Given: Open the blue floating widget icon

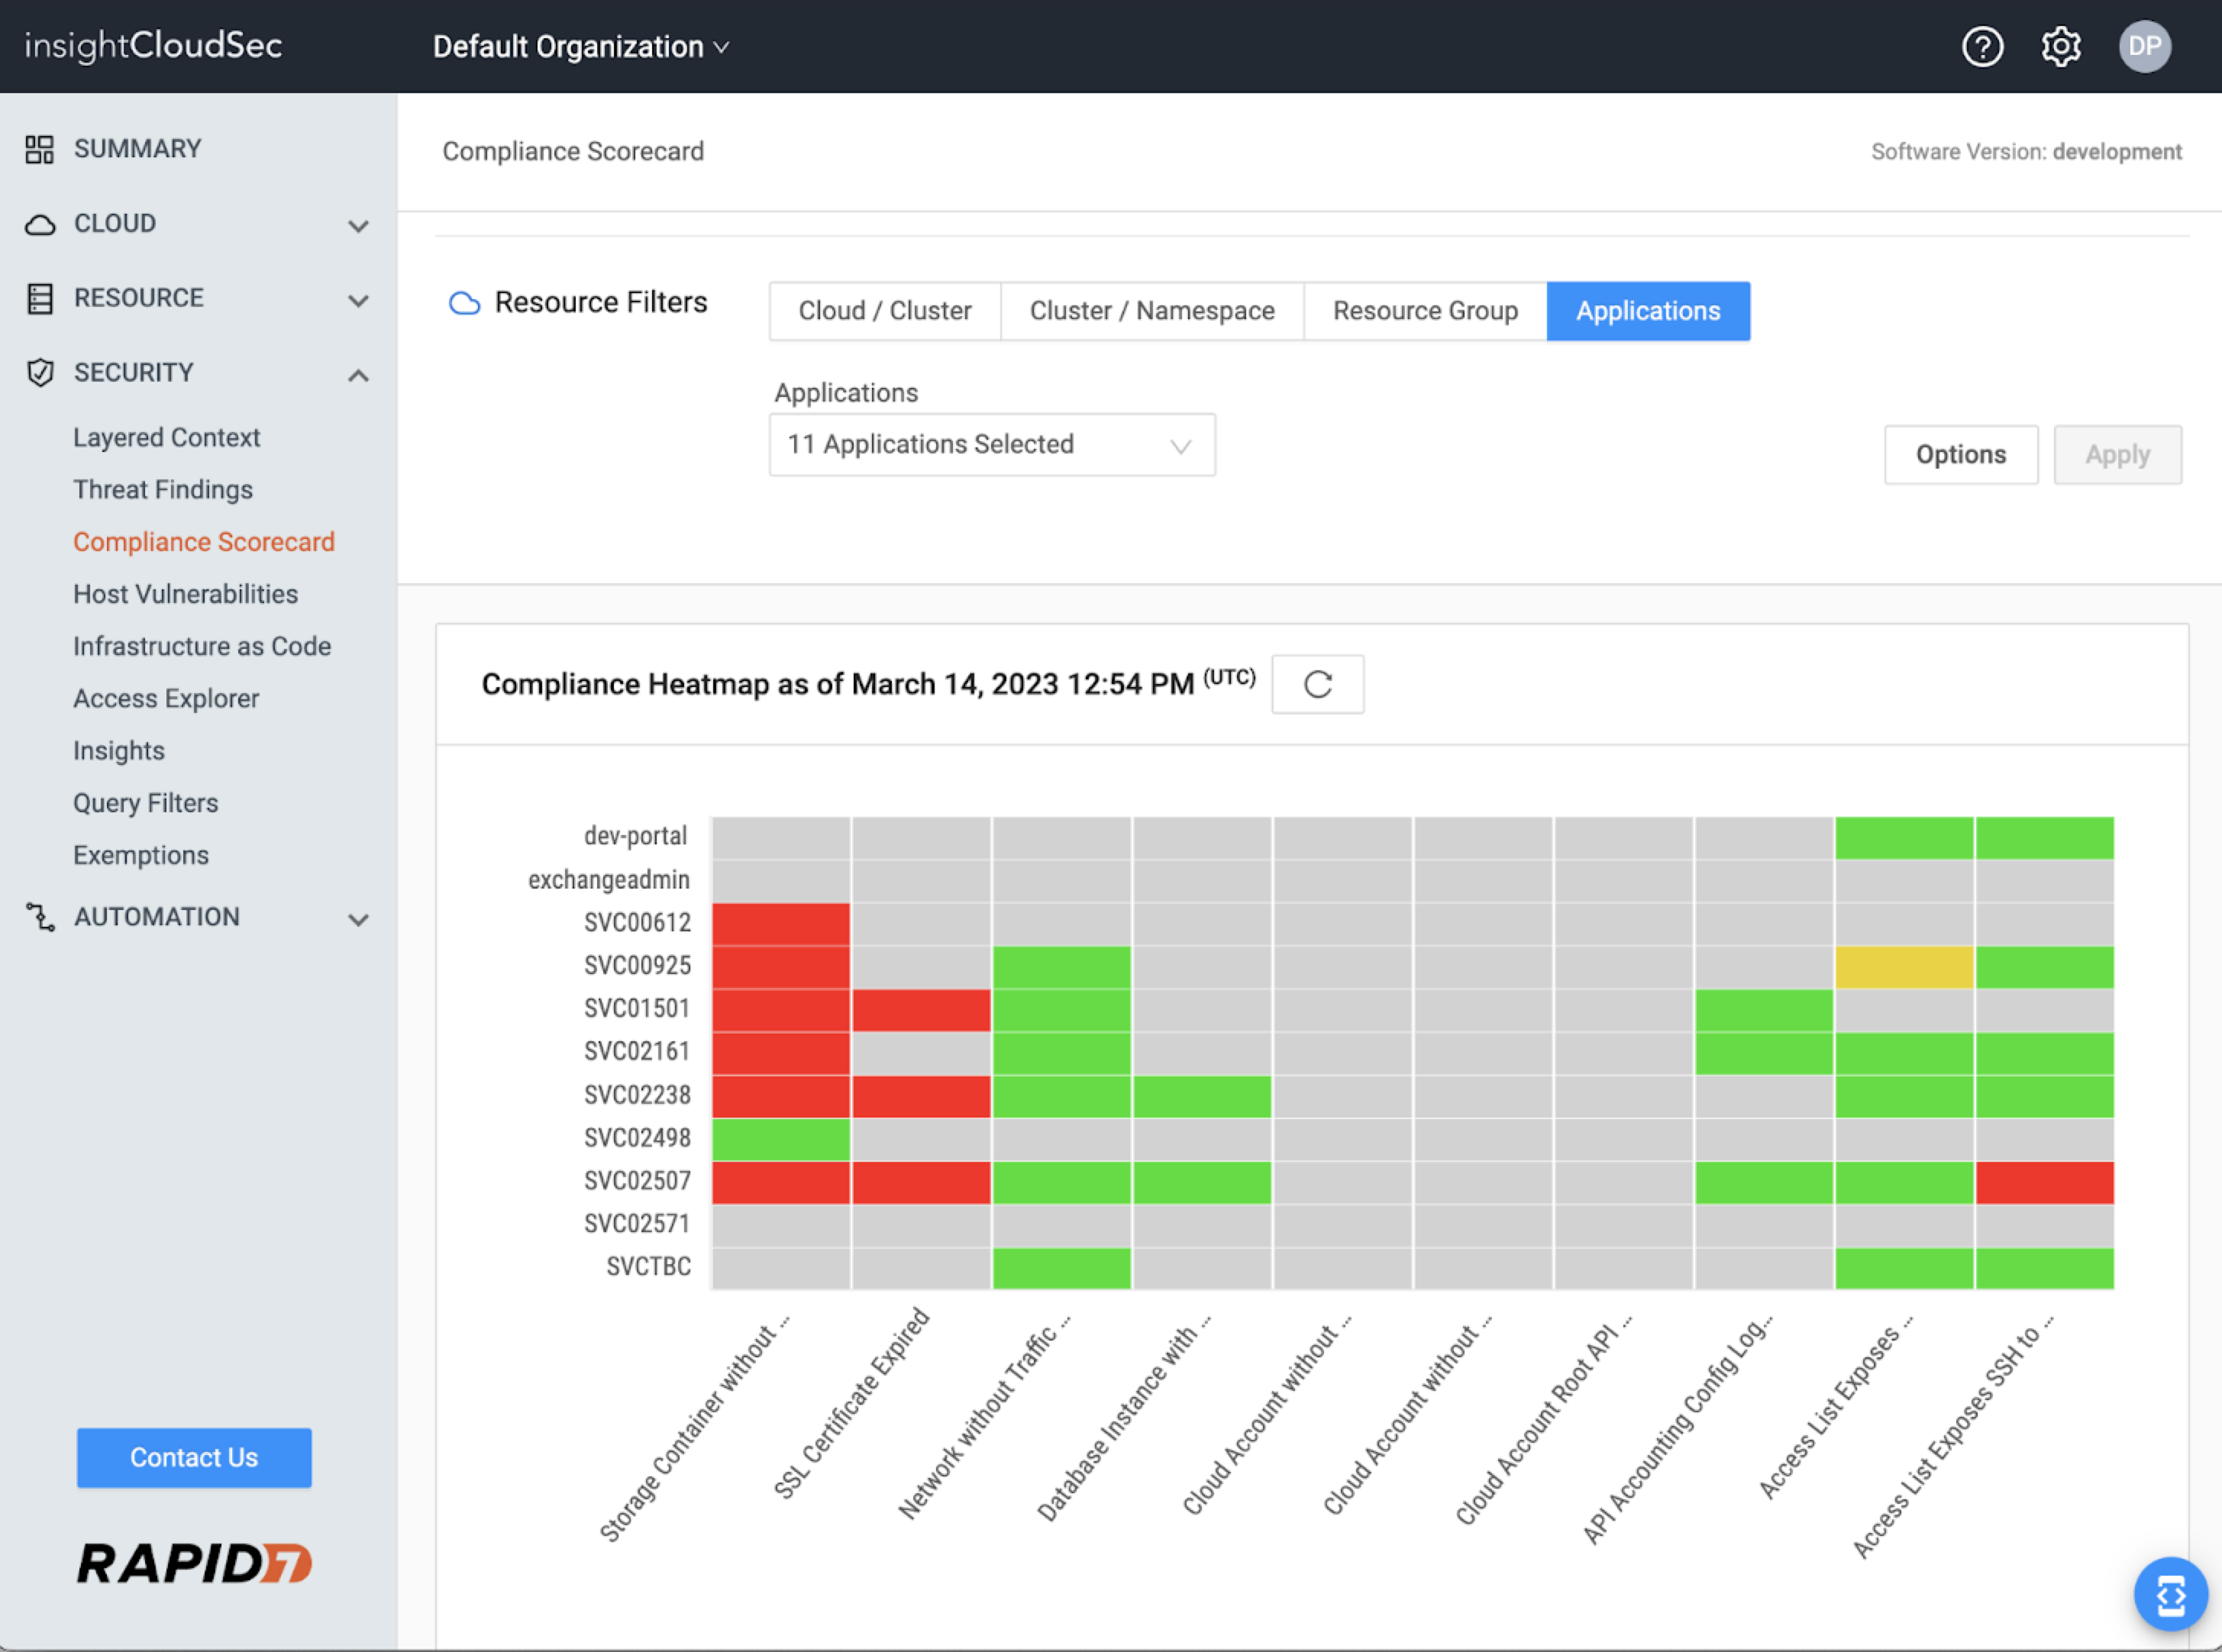Looking at the screenshot, I should pyautogui.click(x=2170, y=1594).
